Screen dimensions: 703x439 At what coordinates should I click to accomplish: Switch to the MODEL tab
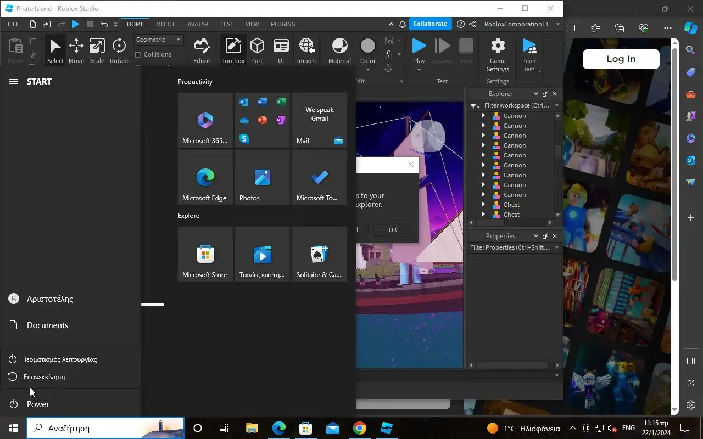[165, 24]
